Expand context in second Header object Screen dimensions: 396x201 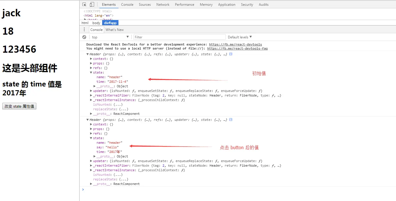coord(91,124)
